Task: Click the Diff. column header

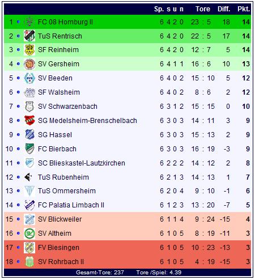Action: click(x=224, y=9)
